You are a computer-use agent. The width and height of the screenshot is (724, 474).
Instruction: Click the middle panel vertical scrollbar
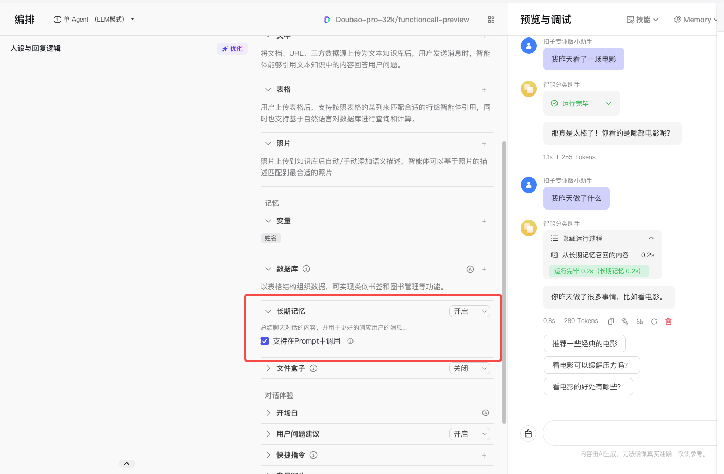pos(504,282)
